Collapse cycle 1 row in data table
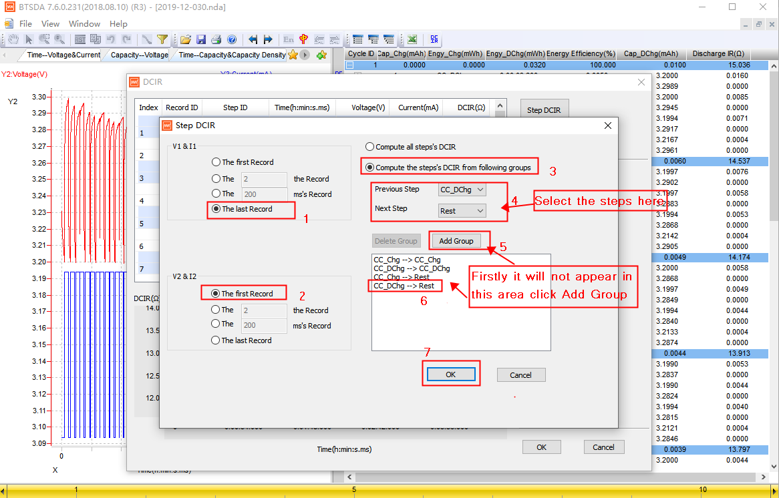 (350, 65)
